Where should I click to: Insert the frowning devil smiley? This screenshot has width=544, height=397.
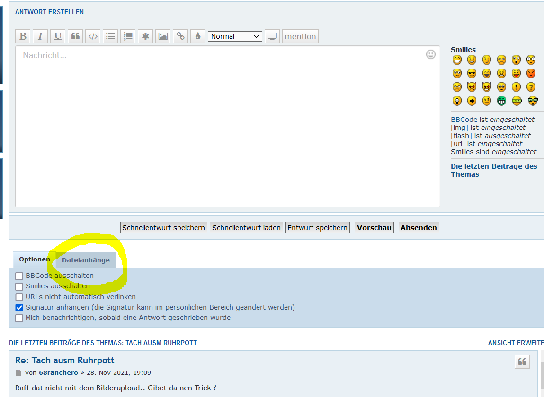pyautogui.click(x=472, y=87)
